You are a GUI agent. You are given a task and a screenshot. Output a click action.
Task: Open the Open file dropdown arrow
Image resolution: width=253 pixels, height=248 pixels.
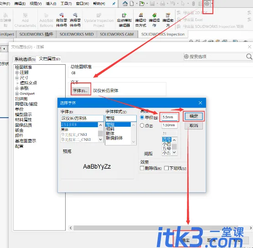pos(147,4)
